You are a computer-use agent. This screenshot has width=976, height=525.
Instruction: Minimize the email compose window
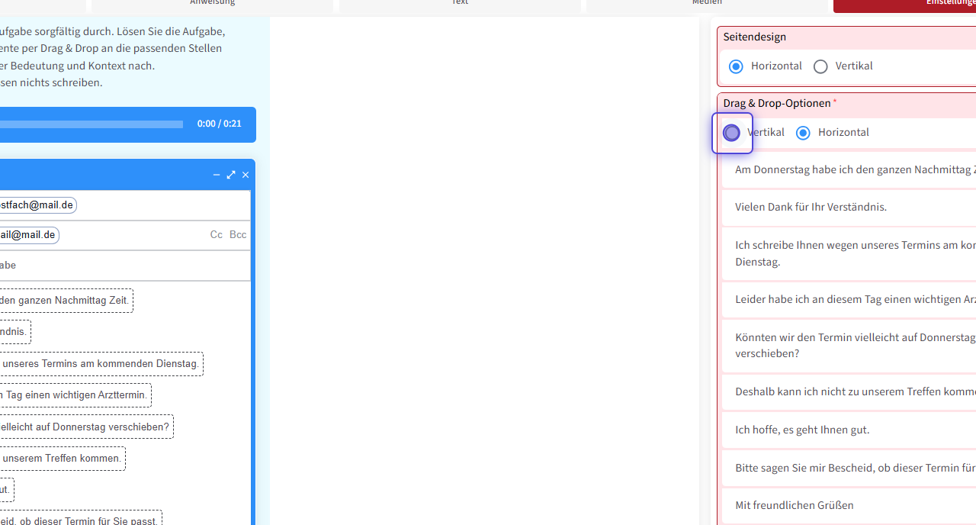point(217,175)
